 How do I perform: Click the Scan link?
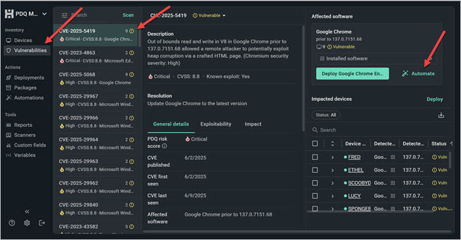click(x=128, y=15)
